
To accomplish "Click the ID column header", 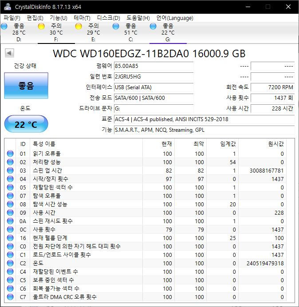I will 23,144.
